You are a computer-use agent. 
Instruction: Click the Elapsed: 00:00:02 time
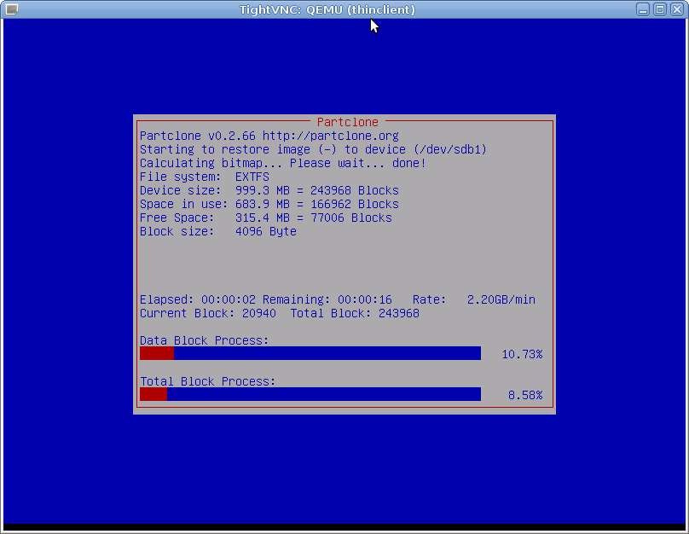(197, 299)
